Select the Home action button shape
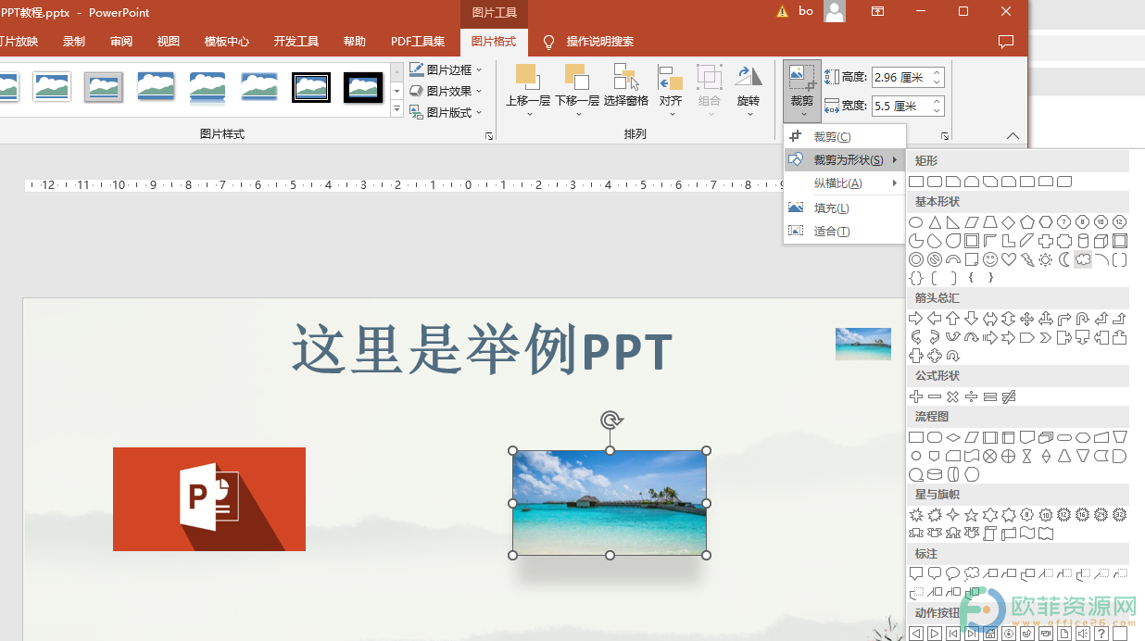This screenshot has height=641, width=1145. [989, 634]
